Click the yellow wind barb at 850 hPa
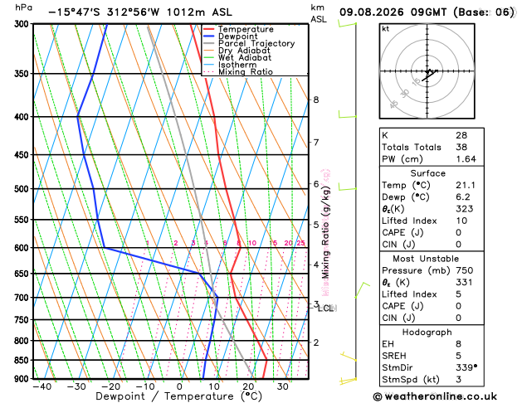This screenshot has width=522, height=403. tap(349, 357)
